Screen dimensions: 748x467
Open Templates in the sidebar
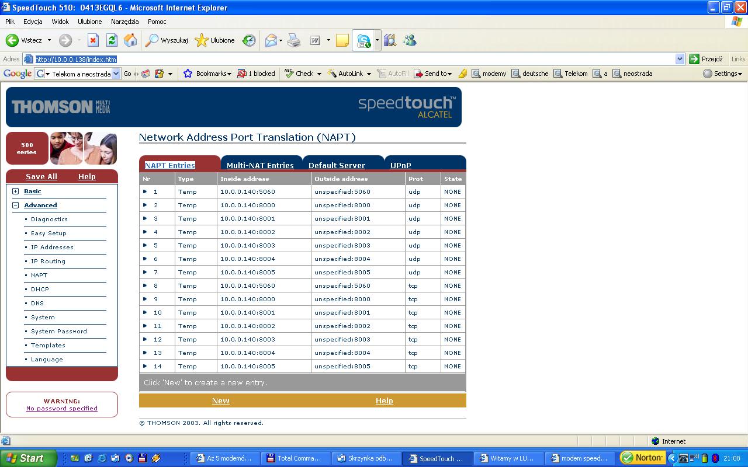pos(48,345)
